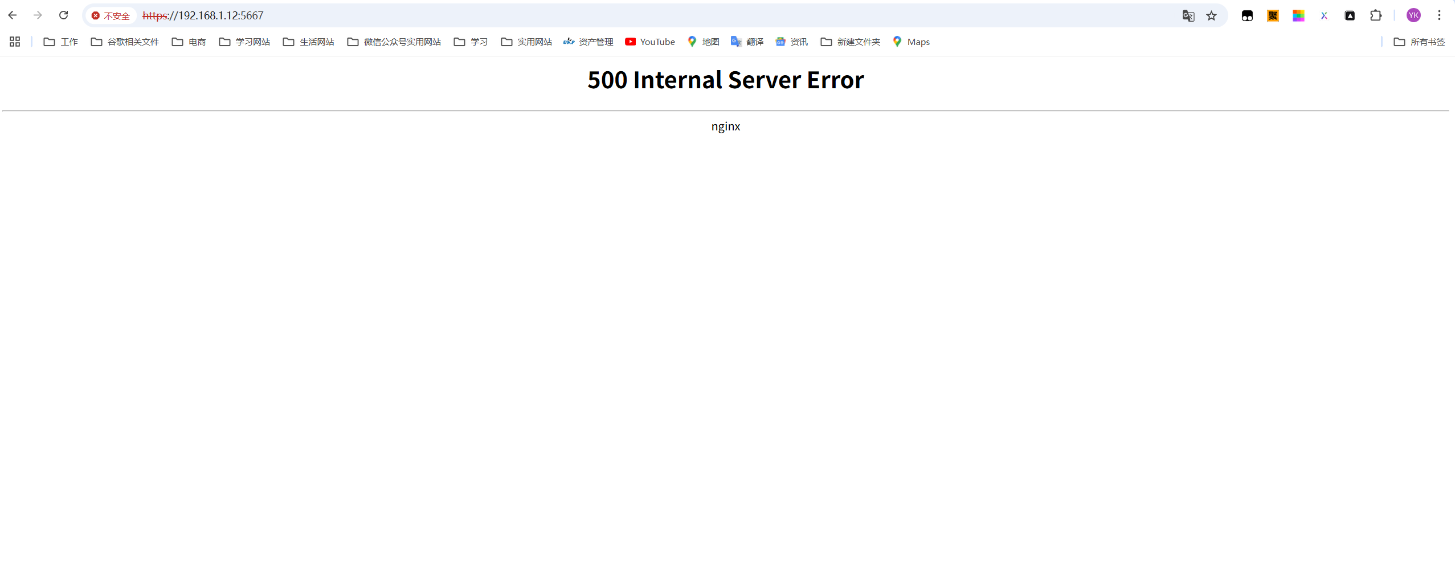Open Chrome's three-dot menu
This screenshot has height=562, width=1455.
point(1439,16)
